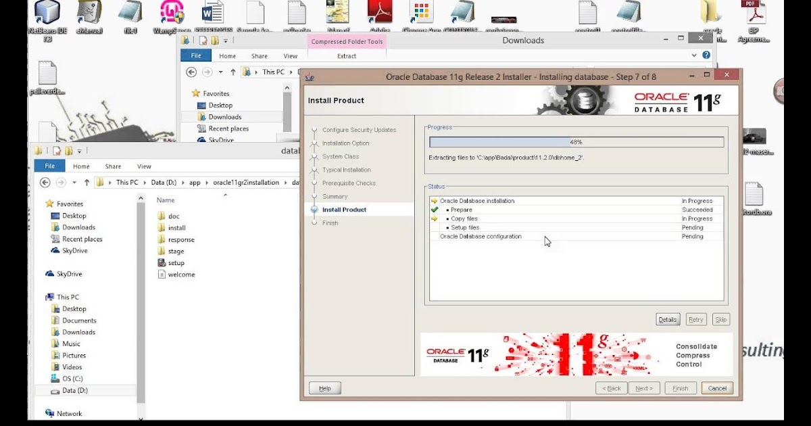
Task: Open Home tab in database folder window
Action: (81, 166)
